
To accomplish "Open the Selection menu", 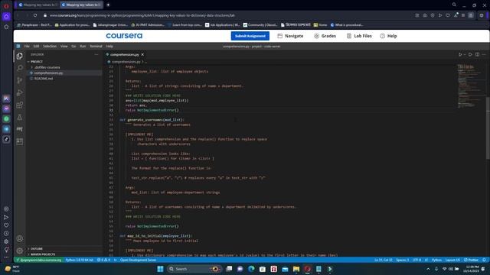I will point(50,46).
